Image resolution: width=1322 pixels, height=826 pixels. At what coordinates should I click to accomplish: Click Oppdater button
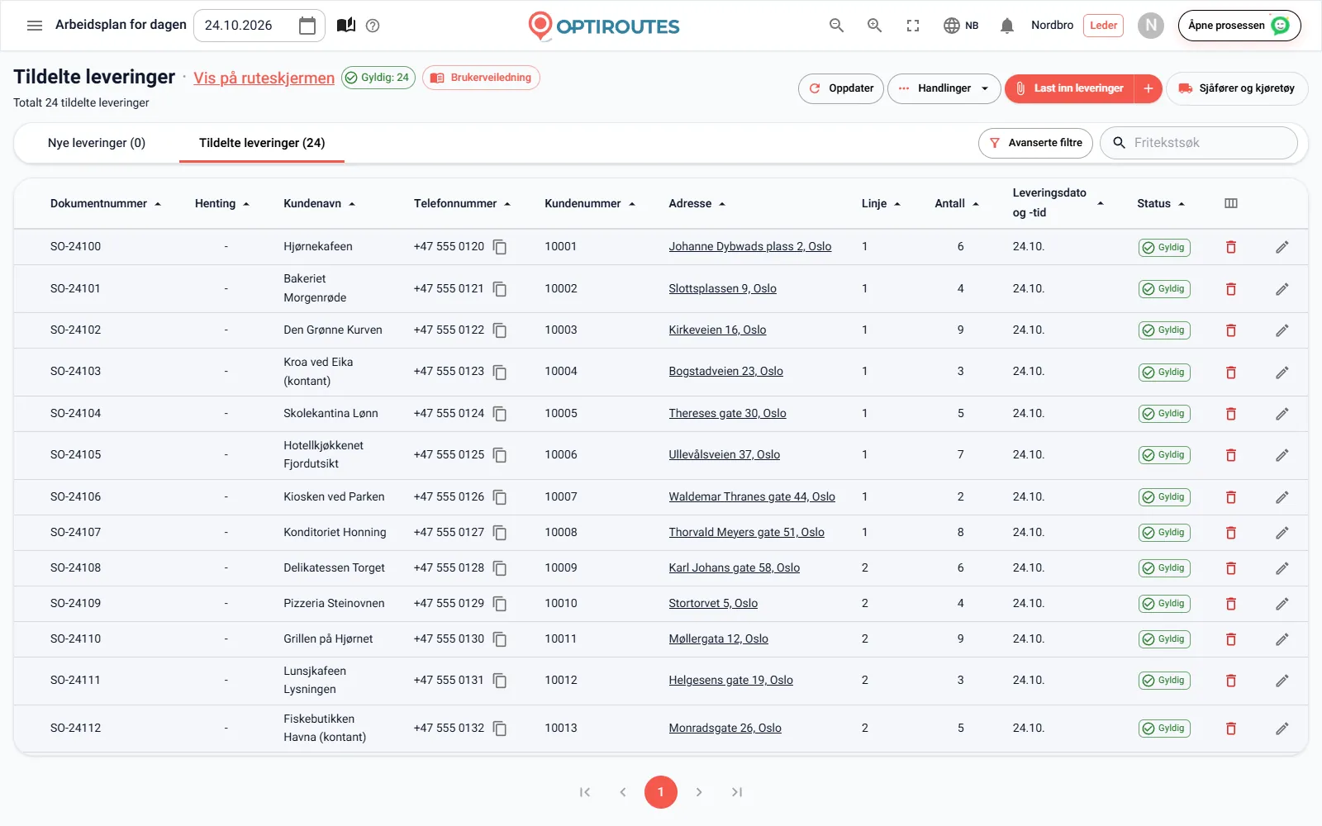tap(841, 88)
